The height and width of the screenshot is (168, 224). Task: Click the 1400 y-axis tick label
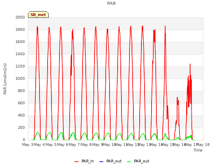[x=20, y=54]
